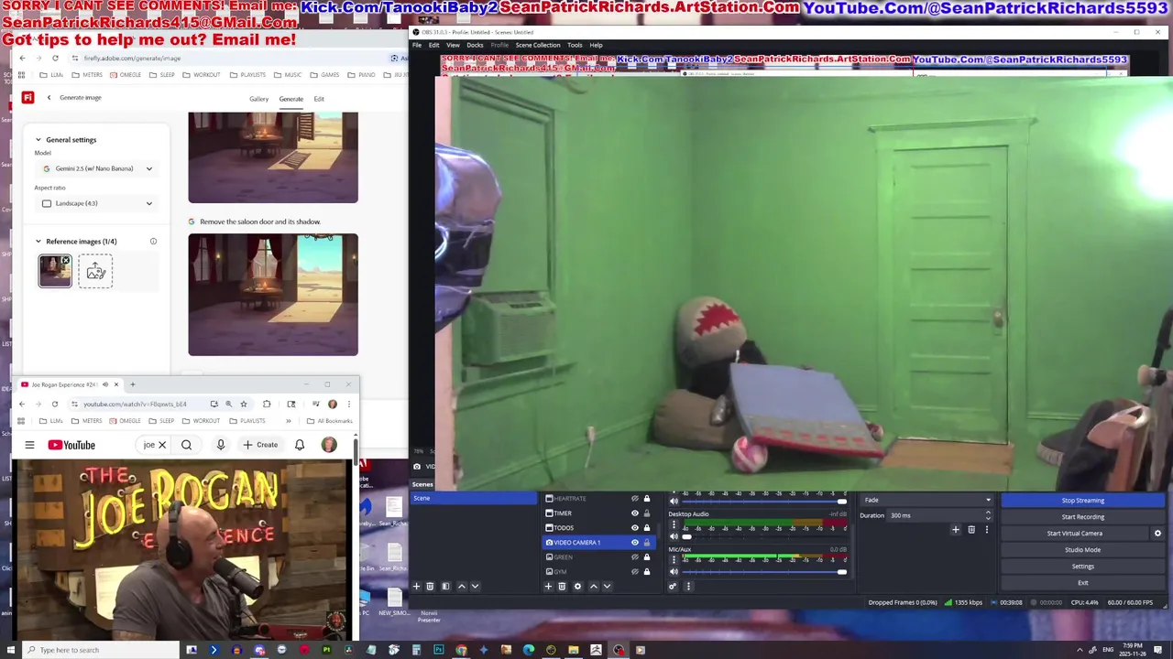Toggle visibility of TIMER source
The height and width of the screenshot is (659, 1173).
pos(634,513)
